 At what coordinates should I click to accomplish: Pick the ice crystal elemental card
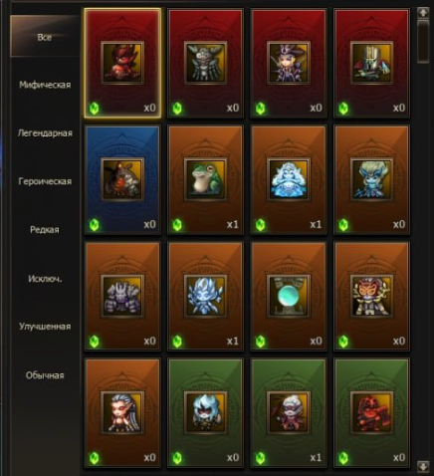205,296
